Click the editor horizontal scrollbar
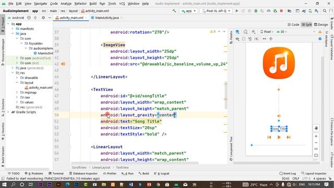 135,163
